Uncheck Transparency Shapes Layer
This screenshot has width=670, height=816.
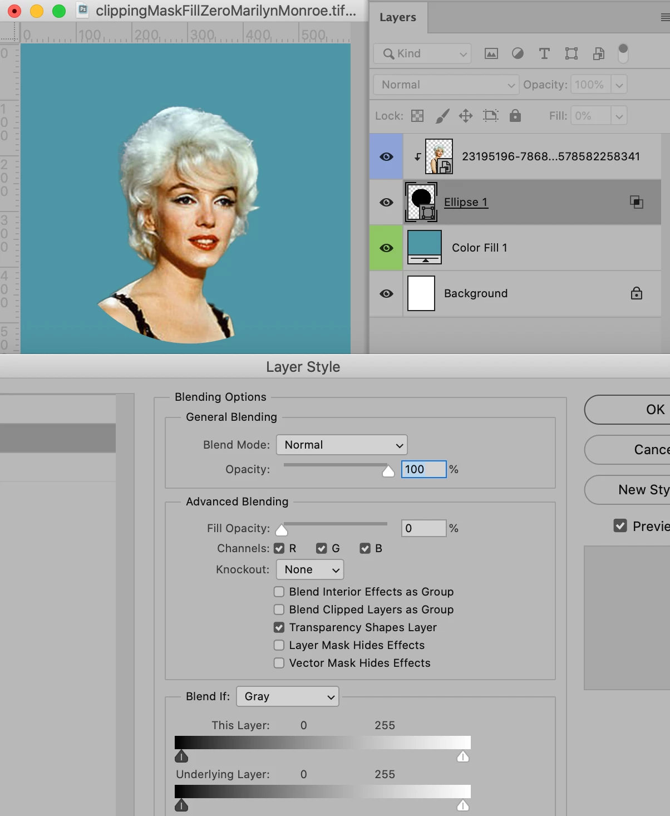coord(279,627)
